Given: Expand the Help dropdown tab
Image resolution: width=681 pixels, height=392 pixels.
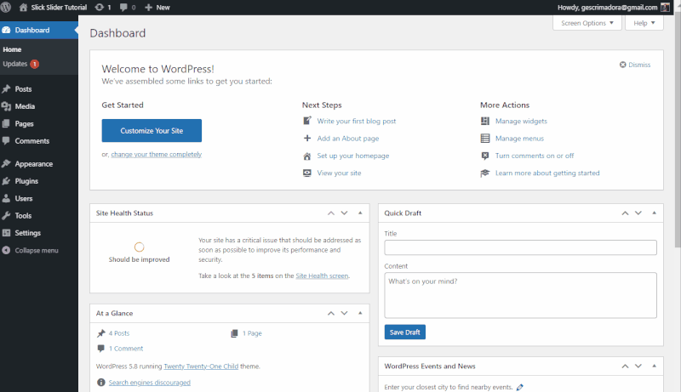Looking at the screenshot, I should [x=644, y=23].
